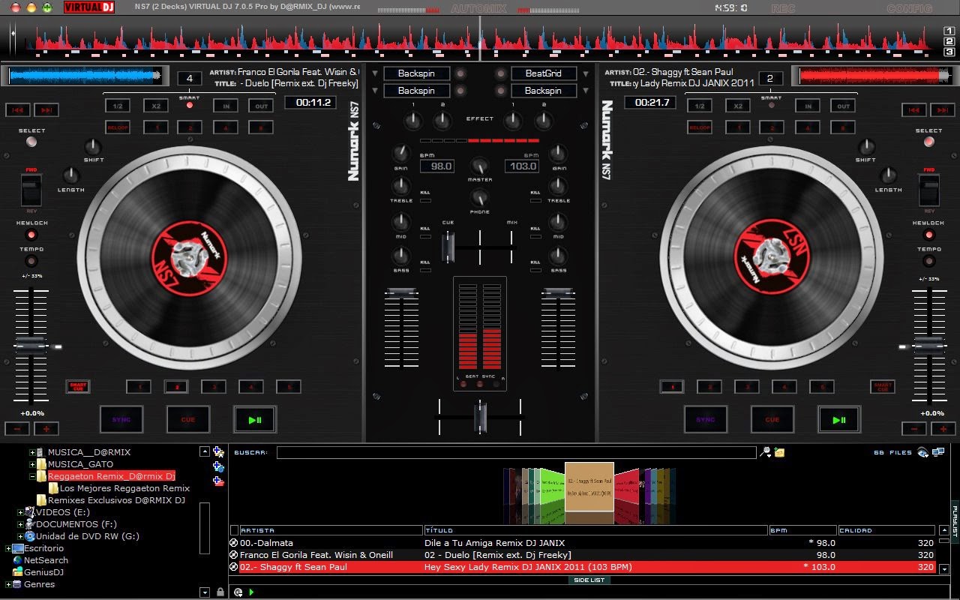Click the left deck pitch slider handle

31,344
